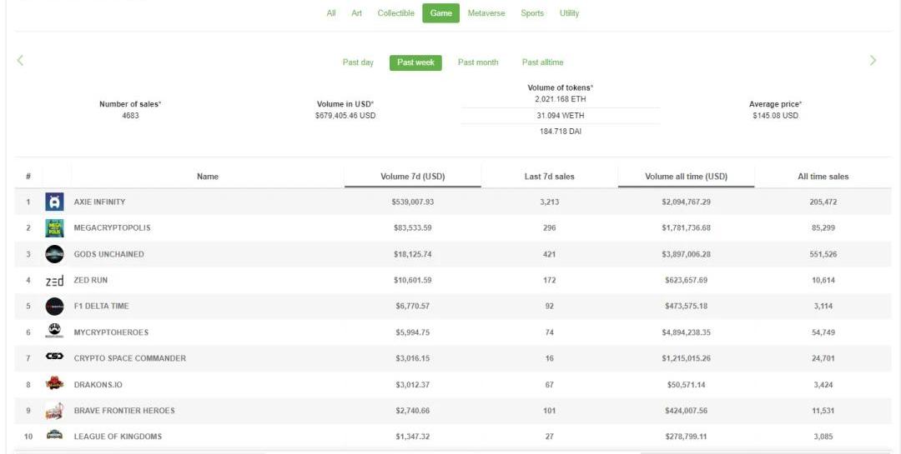Open the MEGACRYPTOPOLIS project
The width and height of the screenshot is (901, 454).
point(112,228)
